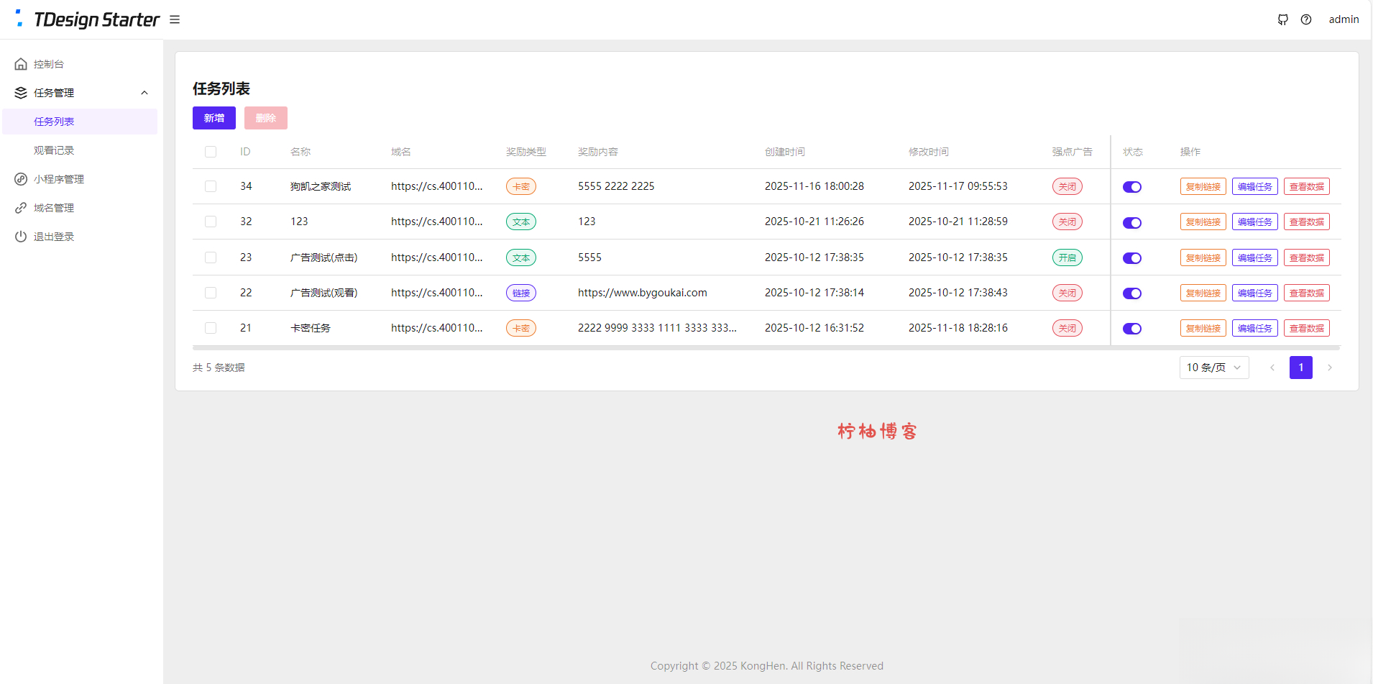This screenshot has width=1373, height=684.
Task: Tick the checkbox for row ID 23
Action: click(211, 257)
